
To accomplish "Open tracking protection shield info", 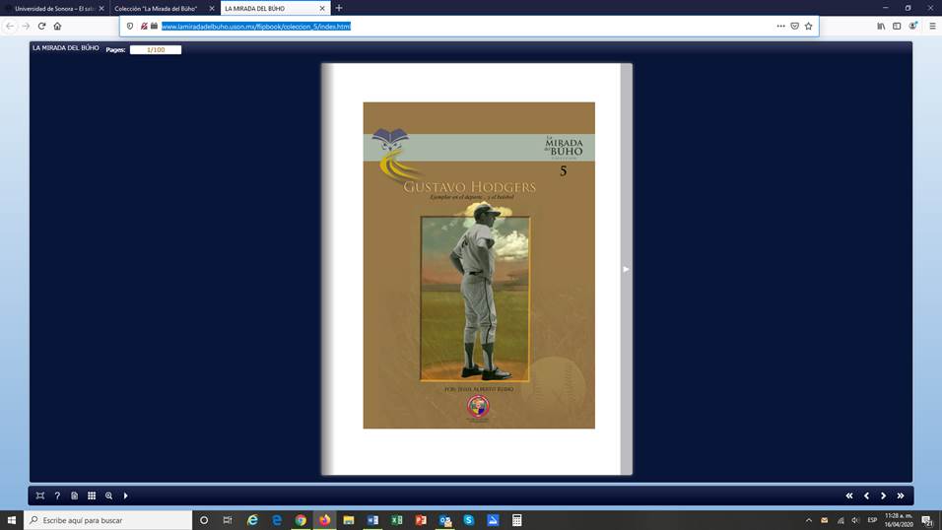I will [x=130, y=26].
